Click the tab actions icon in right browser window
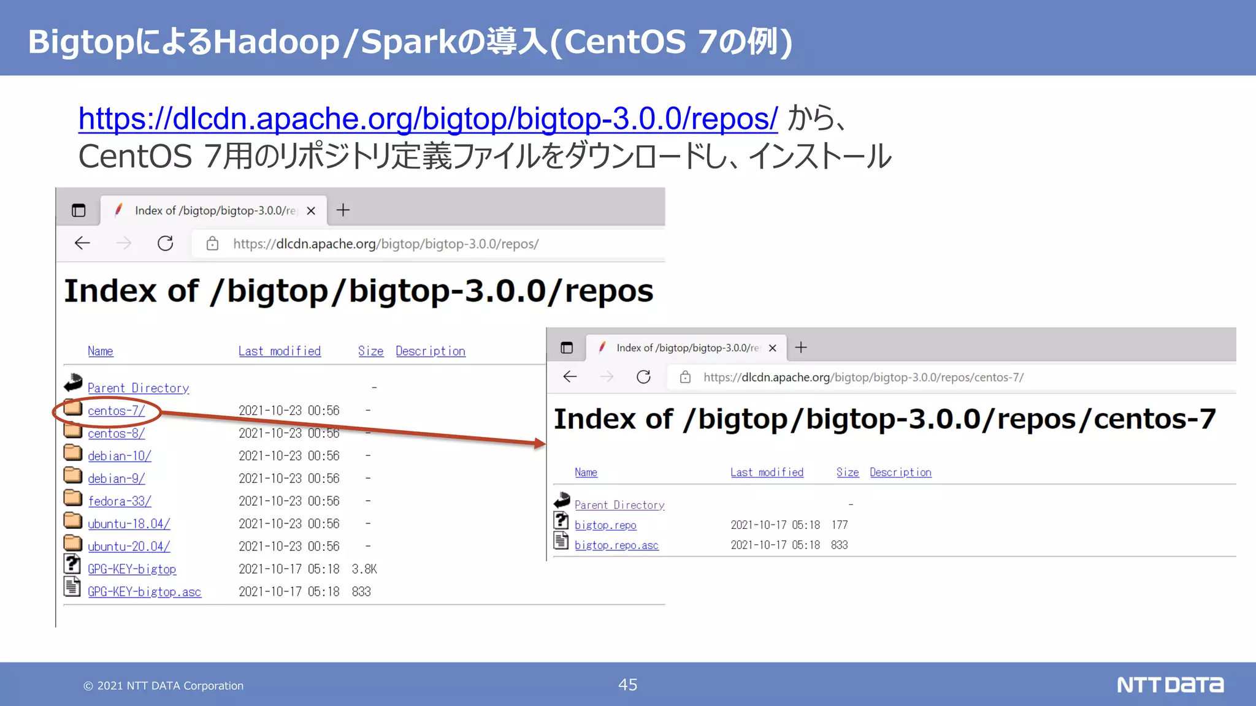This screenshot has width=1256, height=706. 567,348
